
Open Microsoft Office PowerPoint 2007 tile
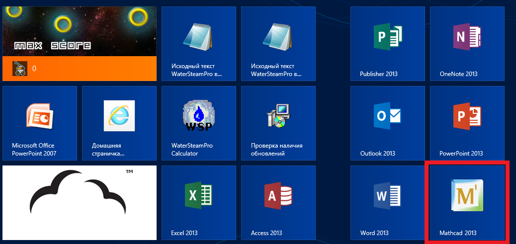point(40,123)
